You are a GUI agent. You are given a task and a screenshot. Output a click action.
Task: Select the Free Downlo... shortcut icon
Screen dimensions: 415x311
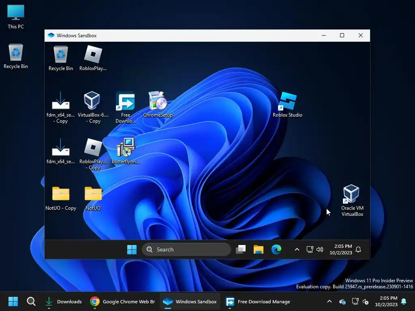[x=125, y=101]
